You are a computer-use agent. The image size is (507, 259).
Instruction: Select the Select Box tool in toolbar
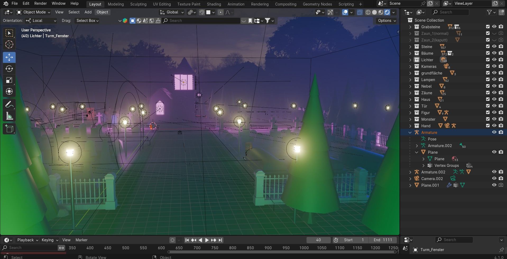click(x=9, y=33)
